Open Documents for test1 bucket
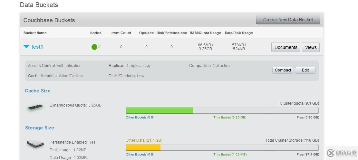 point(285,47)
